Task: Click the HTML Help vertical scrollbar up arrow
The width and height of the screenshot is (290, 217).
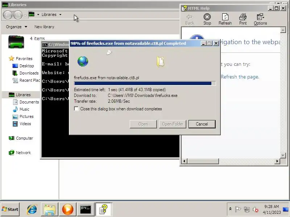Action: pos(283,30)
